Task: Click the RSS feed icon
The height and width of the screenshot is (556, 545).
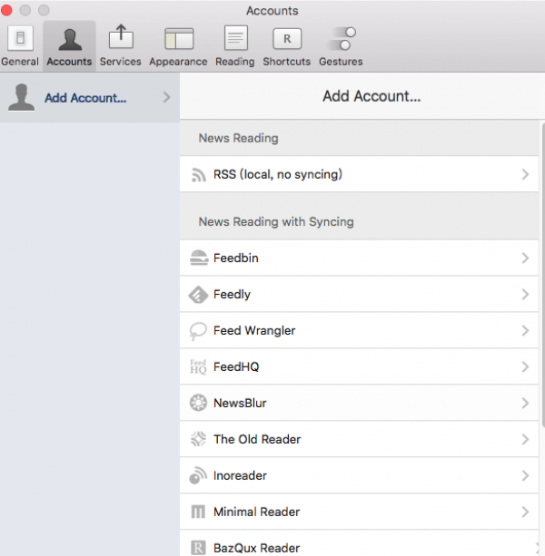Action: click(x=199, y=174)
